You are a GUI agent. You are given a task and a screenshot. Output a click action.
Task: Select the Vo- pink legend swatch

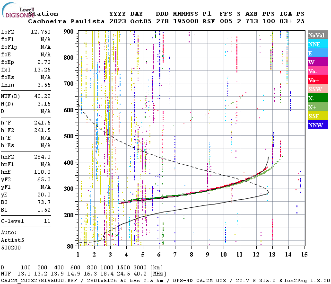tap(318, 71)
